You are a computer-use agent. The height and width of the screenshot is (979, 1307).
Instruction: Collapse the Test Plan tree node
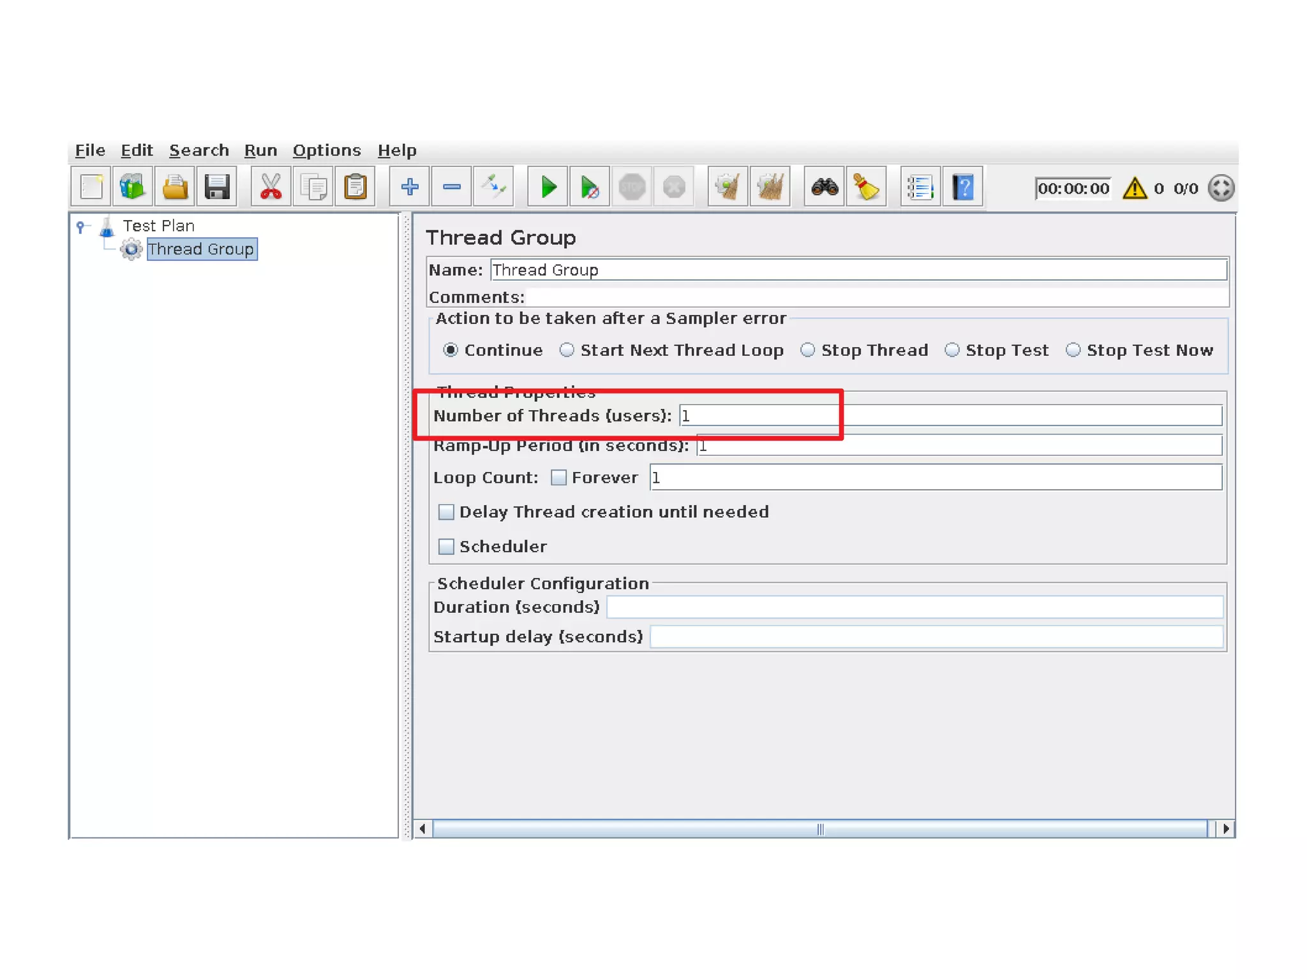click(x=81, y=226)
